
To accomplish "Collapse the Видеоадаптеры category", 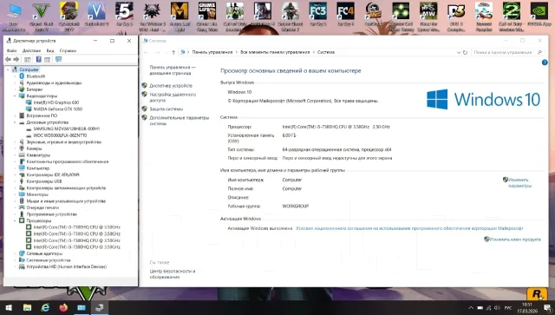I will [x=15, y=96].
